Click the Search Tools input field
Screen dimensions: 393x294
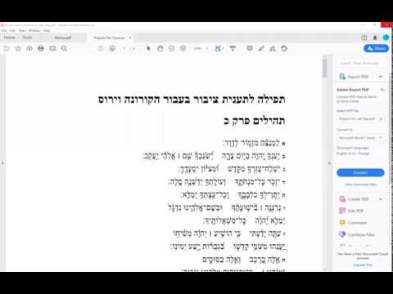coord(360,63)
